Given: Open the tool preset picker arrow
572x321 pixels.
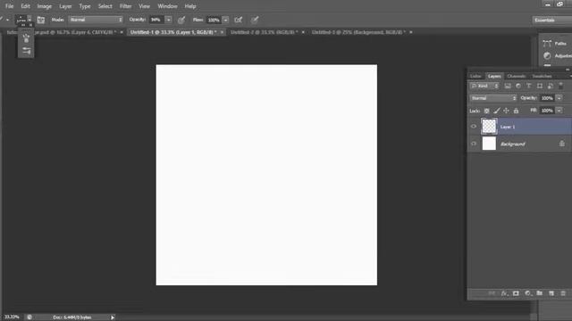Looking at the screenshot, I should (x=7, y=20).
